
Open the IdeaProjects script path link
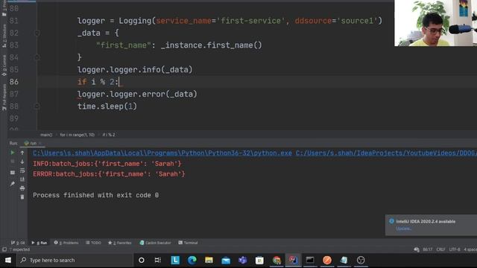tap(386, 153)
